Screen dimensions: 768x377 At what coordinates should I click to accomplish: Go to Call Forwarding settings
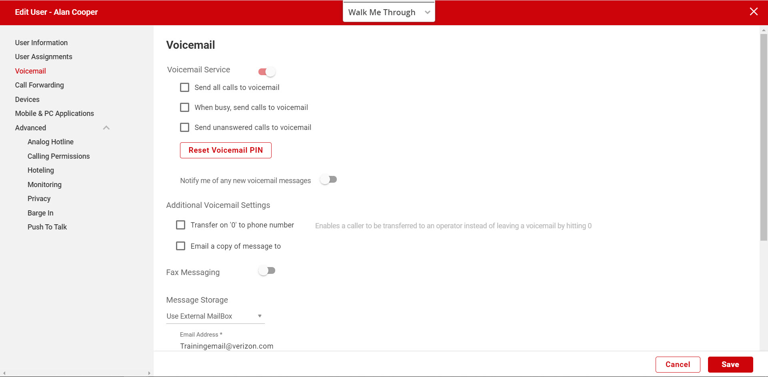point(39,85)
